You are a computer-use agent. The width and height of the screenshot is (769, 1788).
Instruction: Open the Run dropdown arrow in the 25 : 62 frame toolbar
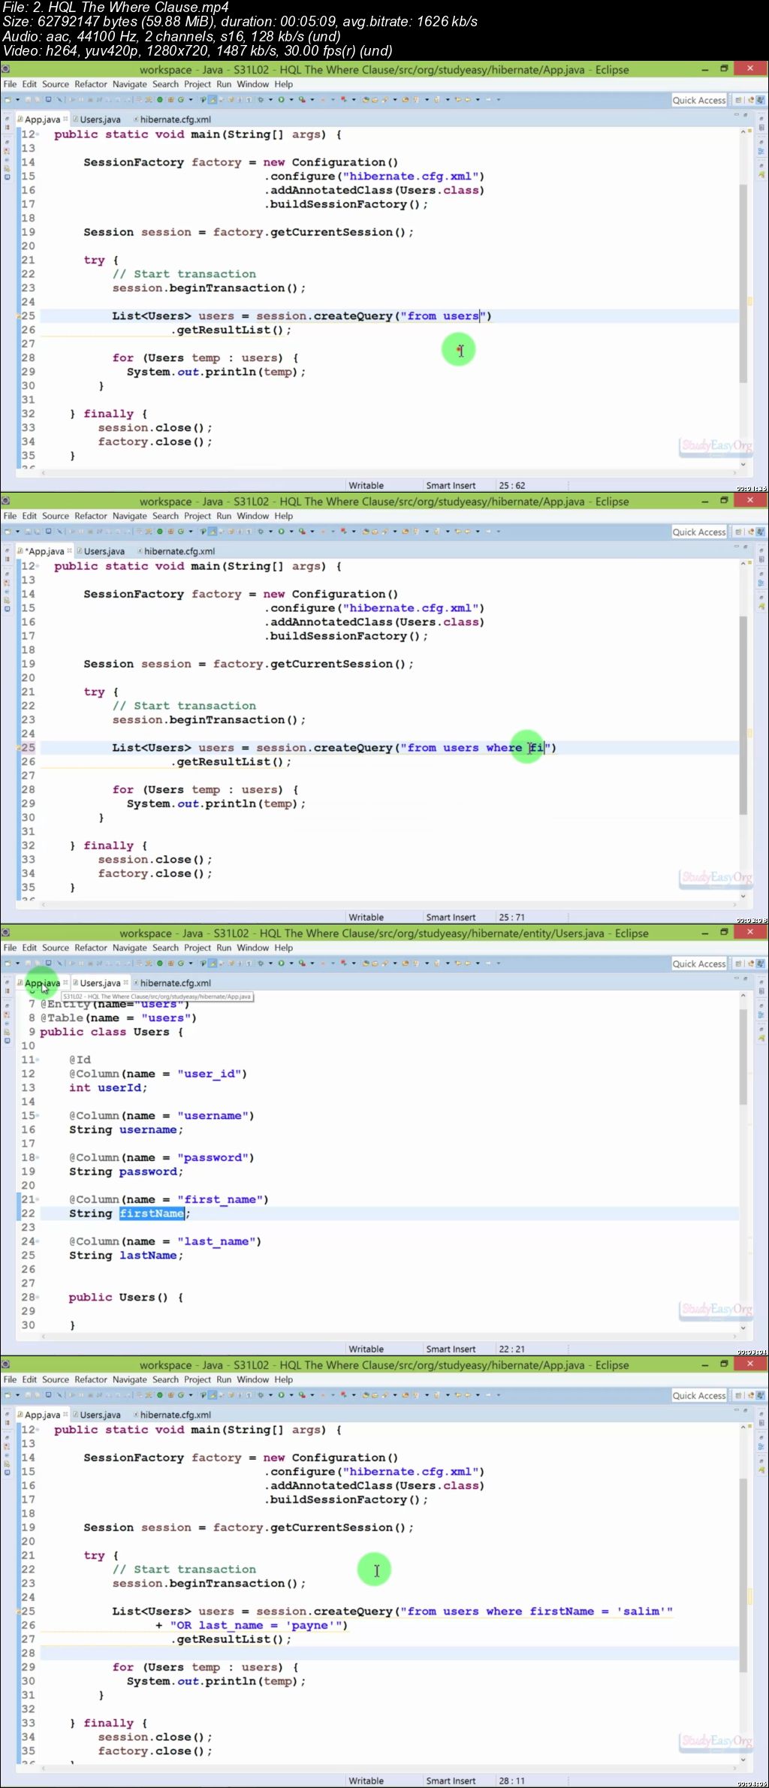click(291, 99)
